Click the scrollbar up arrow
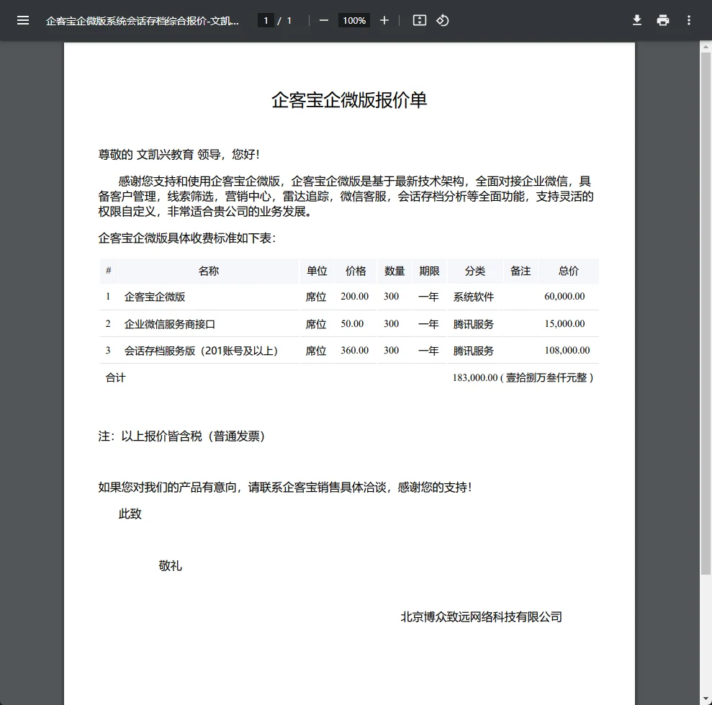The height and width of the screenshot is (705, 712). coord(706,47)
